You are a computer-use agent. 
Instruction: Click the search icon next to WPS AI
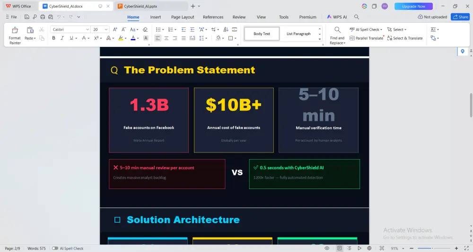(357, 17)
